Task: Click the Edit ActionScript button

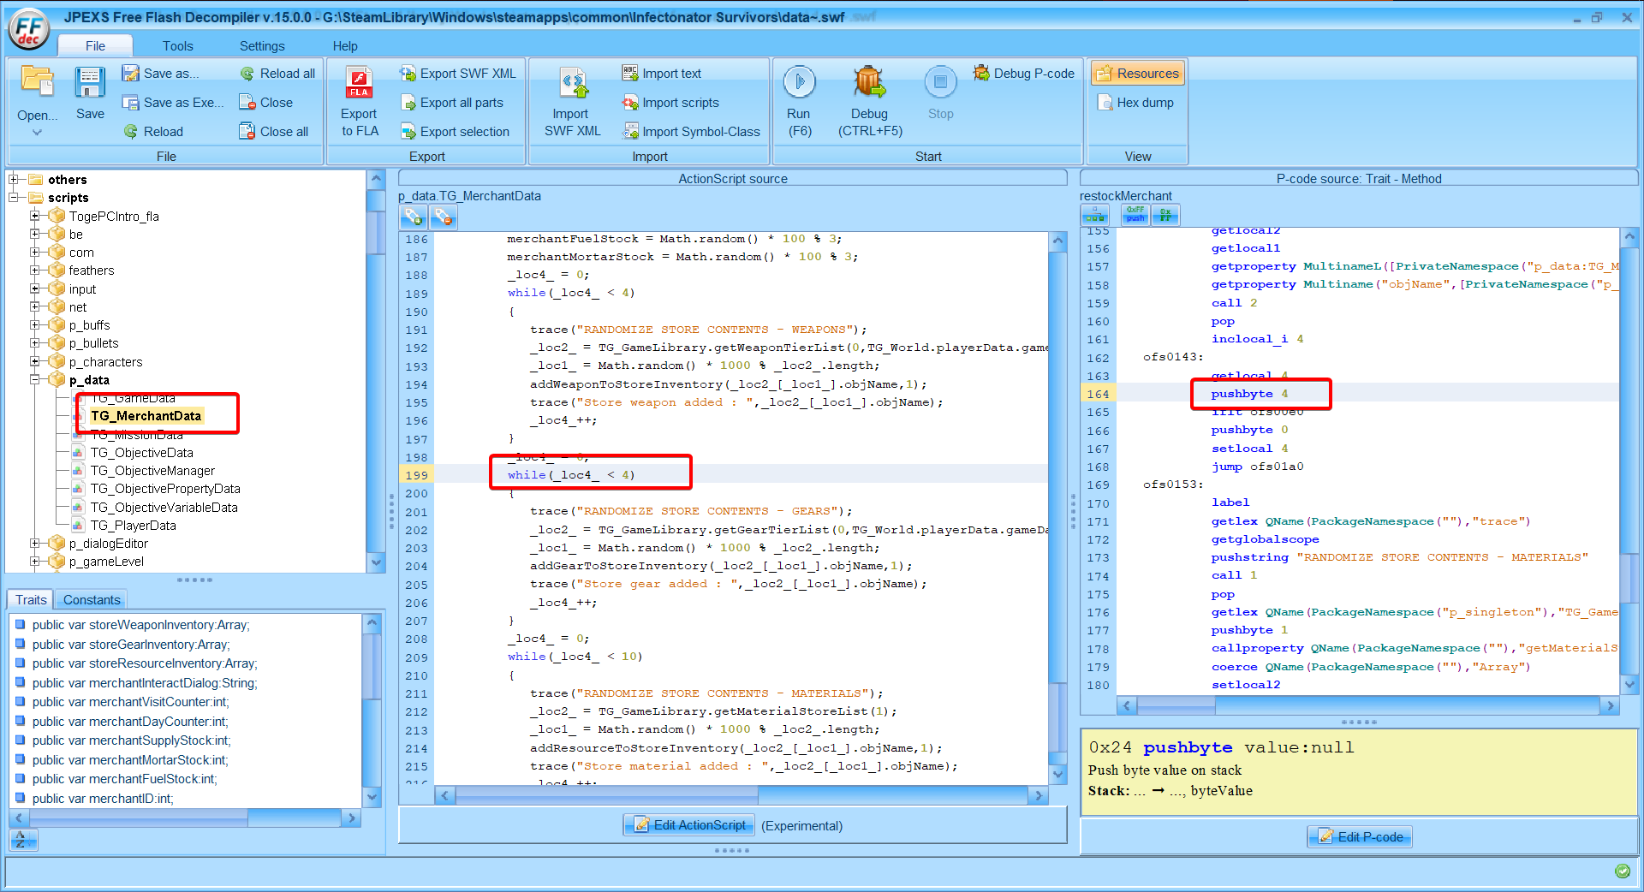Action: pyautogui.click(x=689, y=825)
